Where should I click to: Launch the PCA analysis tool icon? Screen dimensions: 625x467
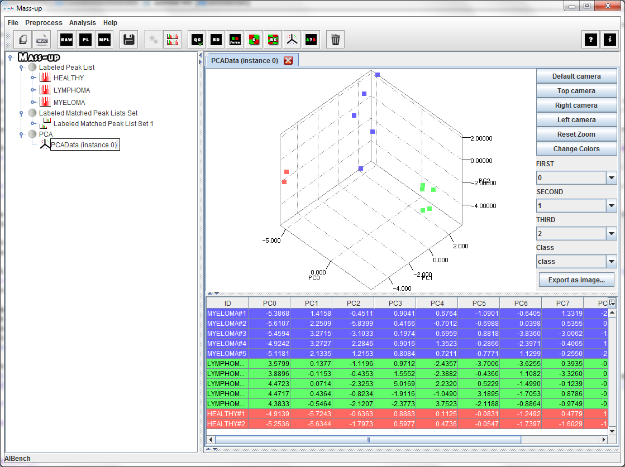[292, 39]
